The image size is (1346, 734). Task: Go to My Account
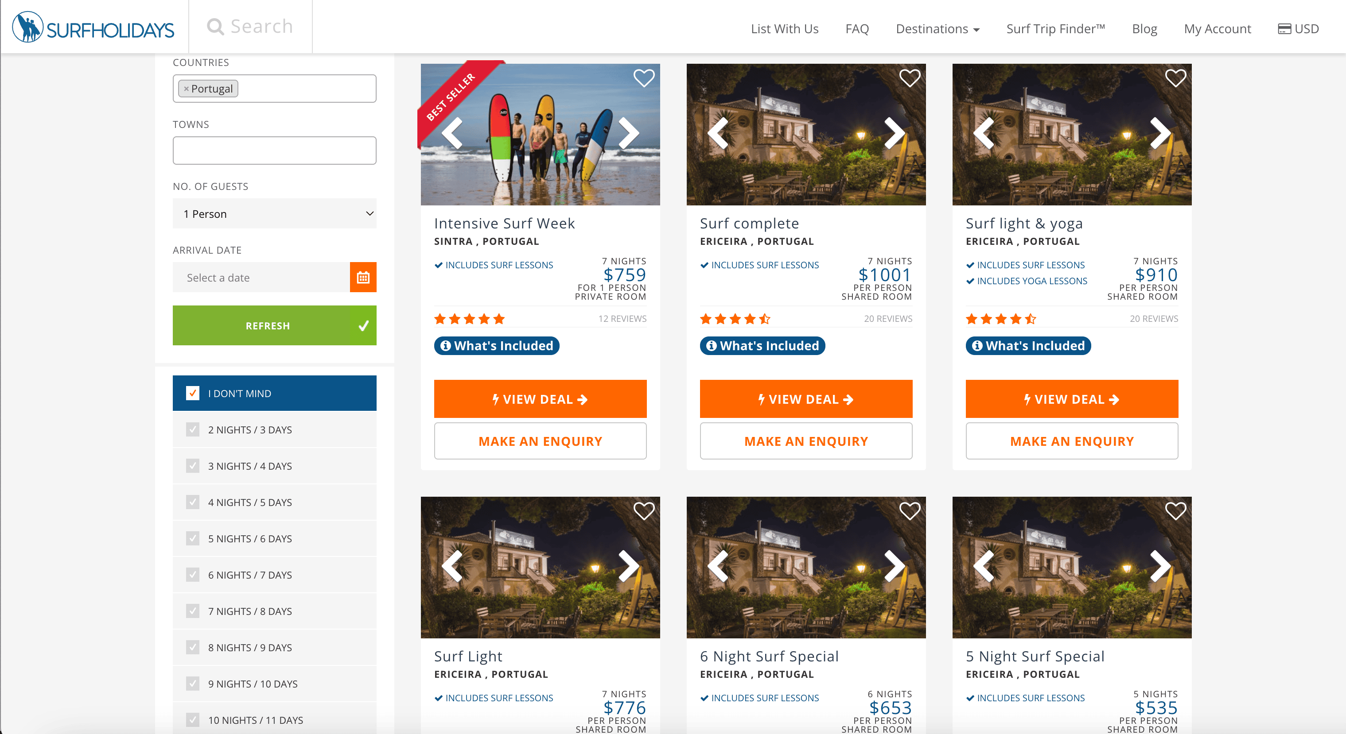tap(1217, 29)
